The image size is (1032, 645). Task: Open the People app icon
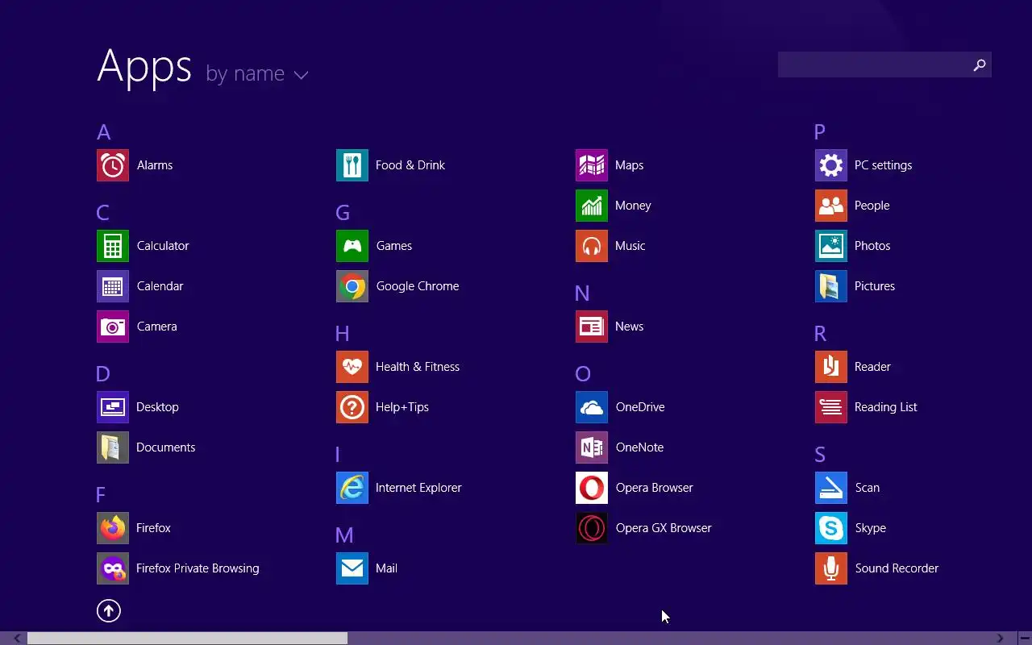point(831,206)
